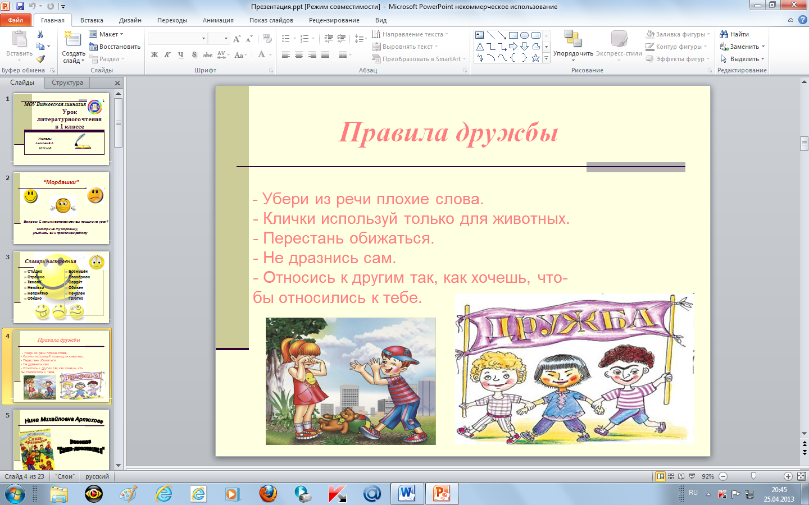Image resolution: width=809 pixels, height=505 pixels.
Task: Open the font name combo box
Action: (x=178, y=39)
